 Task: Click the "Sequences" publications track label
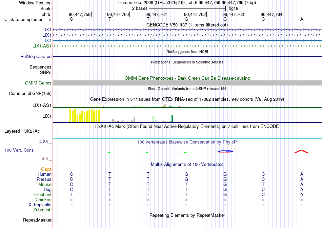point(40,67)
